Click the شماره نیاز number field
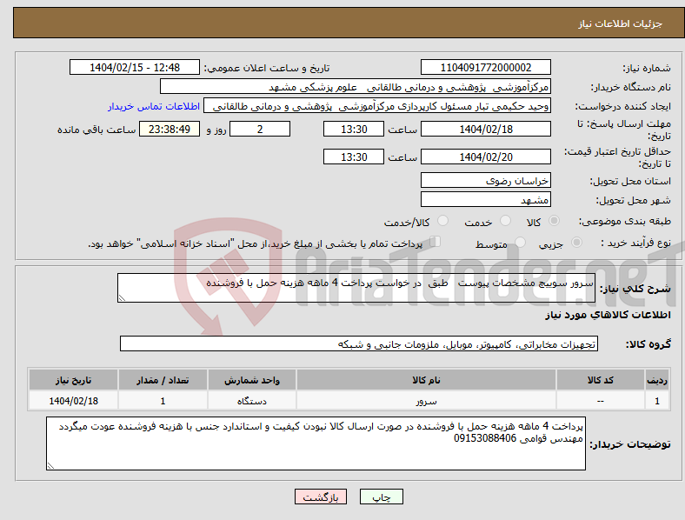 click(486, 67)
